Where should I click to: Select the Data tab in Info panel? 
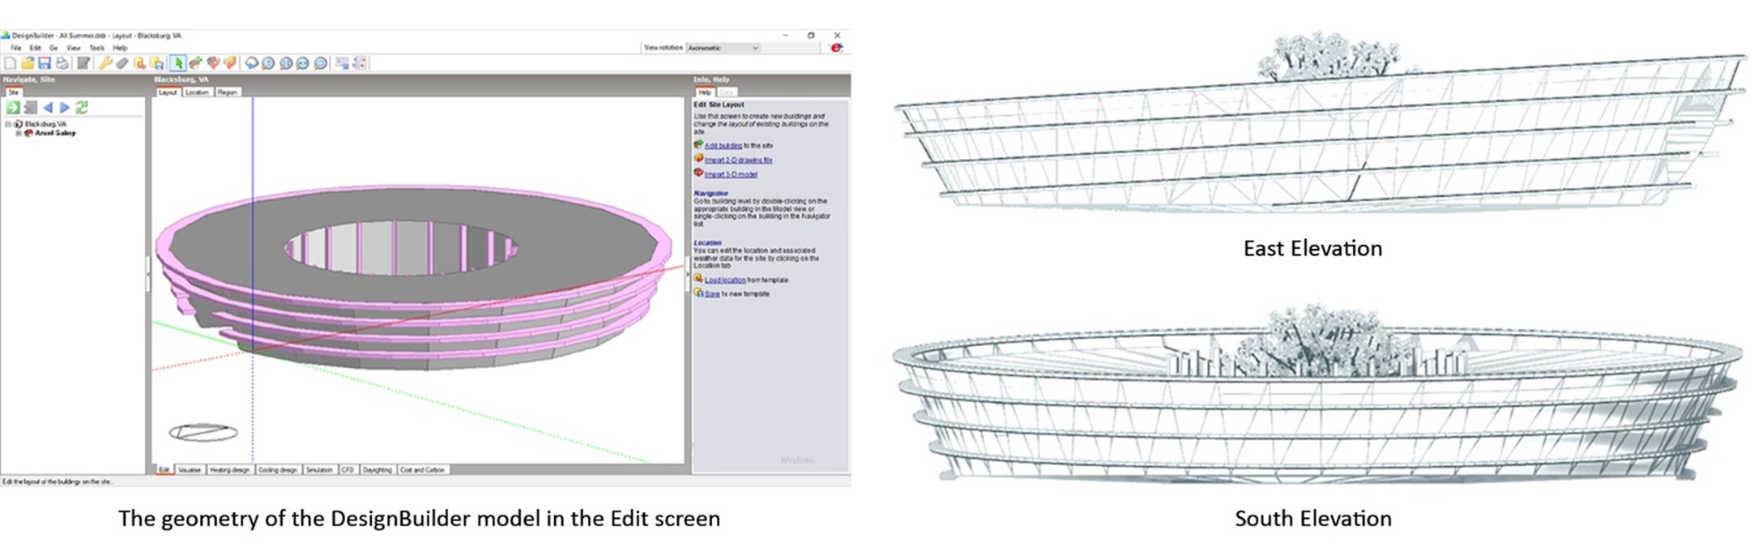point(728,92)
